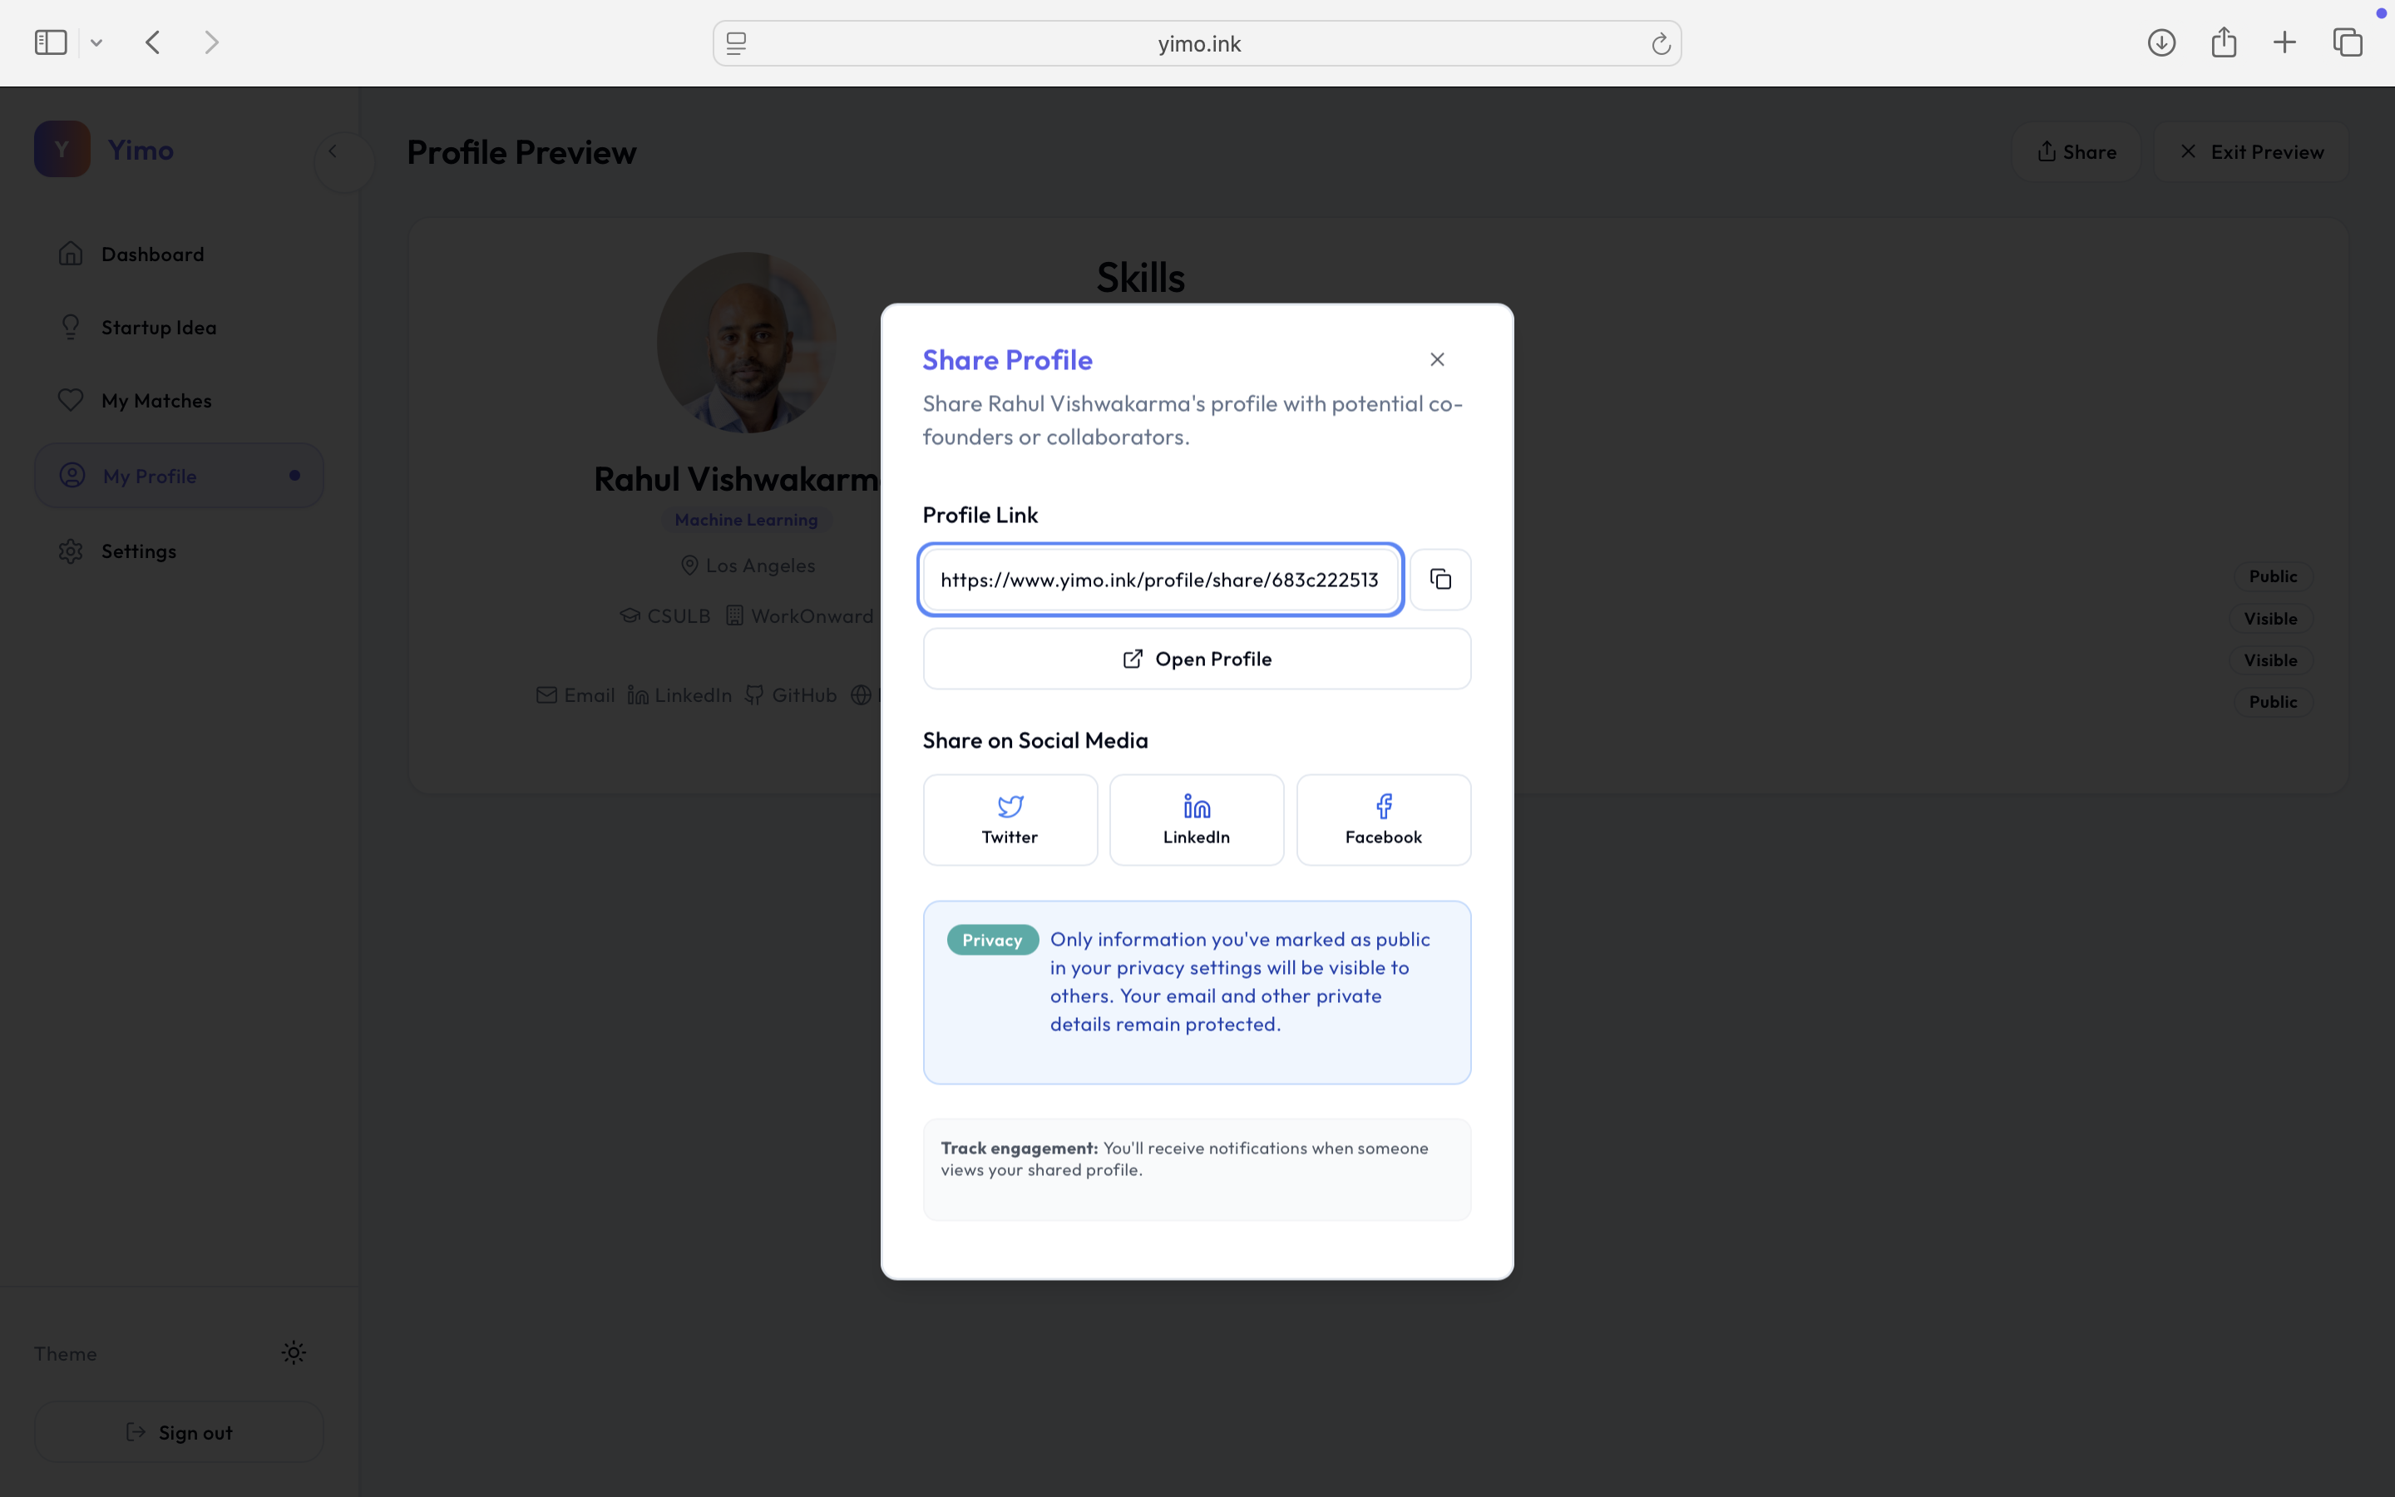Click the Yimo brand name
2395x1497 pixels.
(141, 150)
